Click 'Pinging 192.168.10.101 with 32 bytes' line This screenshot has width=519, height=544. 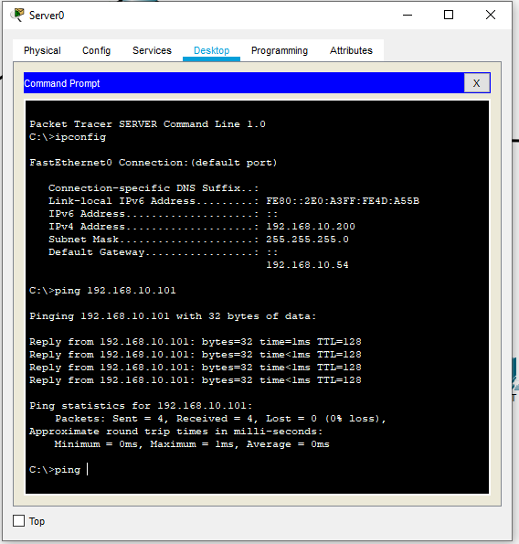tap(173, 316)
